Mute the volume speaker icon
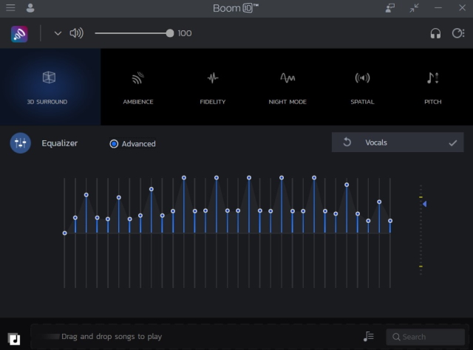The image size is (473, 350). coord(77,33)
